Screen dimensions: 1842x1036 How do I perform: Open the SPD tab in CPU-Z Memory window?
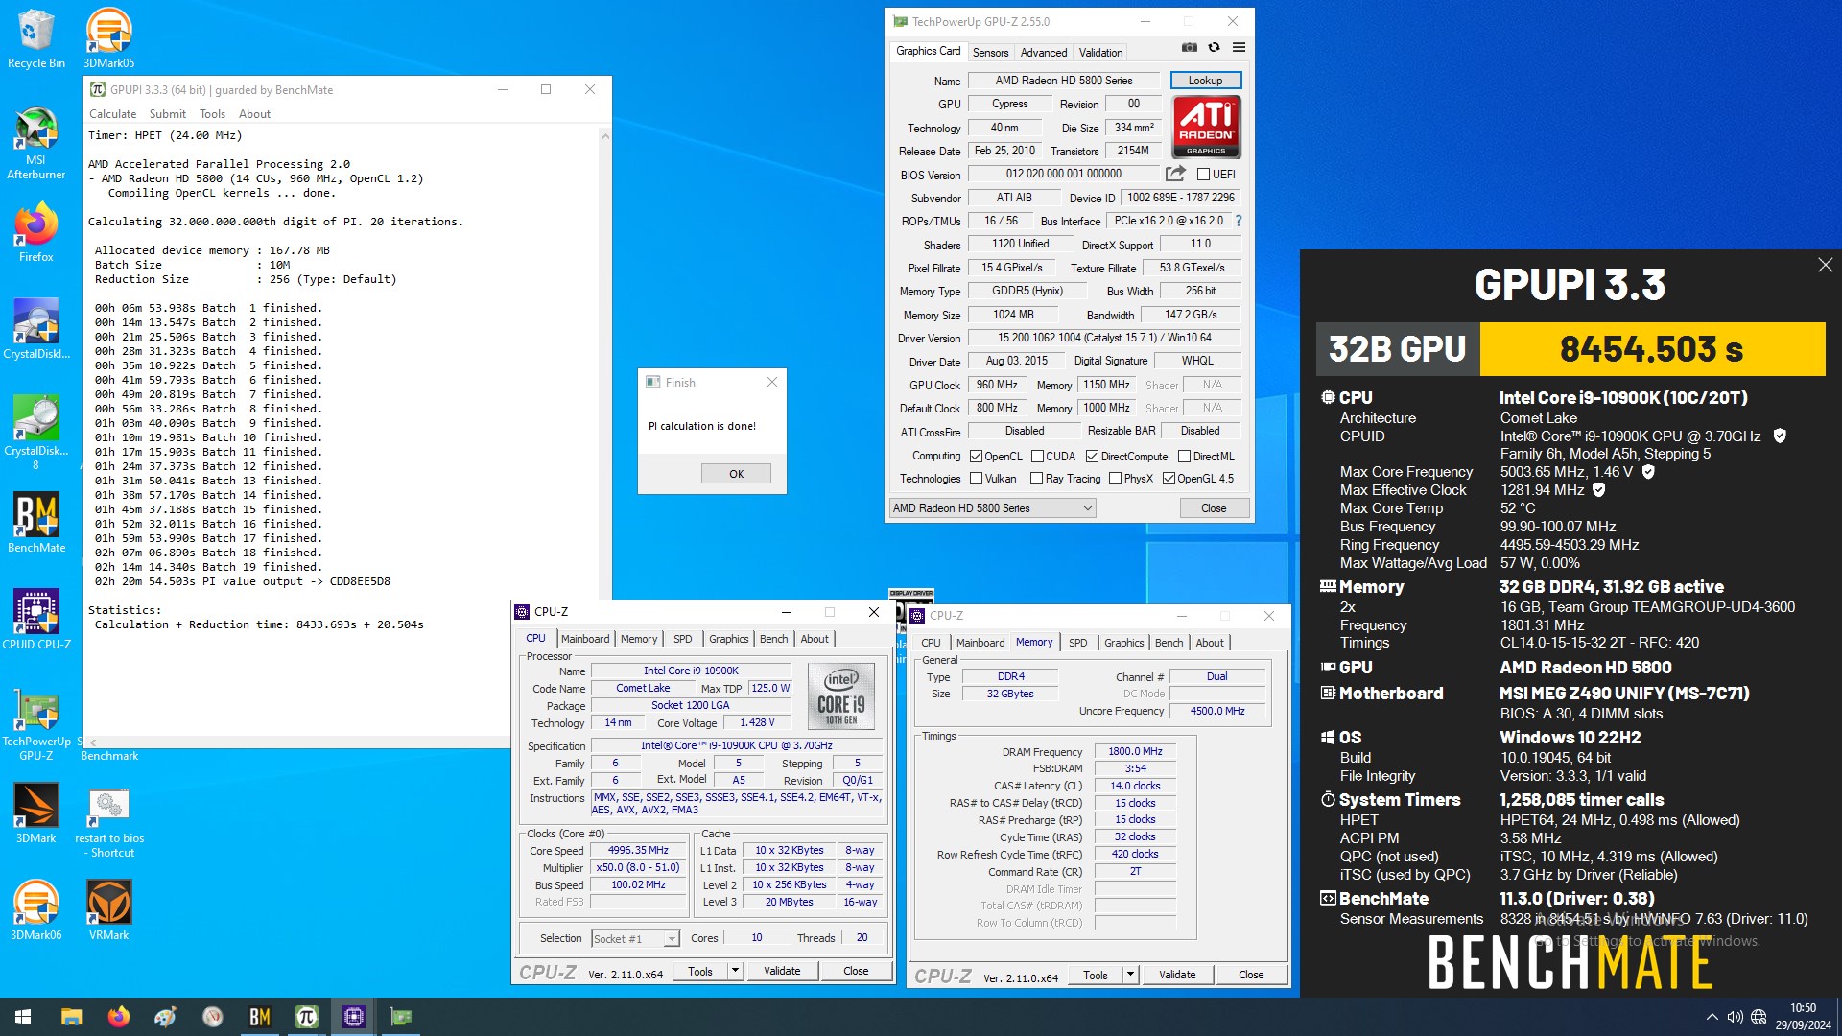(1077, 643)
